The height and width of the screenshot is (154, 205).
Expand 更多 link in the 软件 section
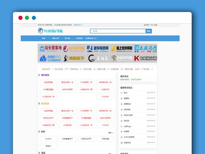[x=111, y=132]
